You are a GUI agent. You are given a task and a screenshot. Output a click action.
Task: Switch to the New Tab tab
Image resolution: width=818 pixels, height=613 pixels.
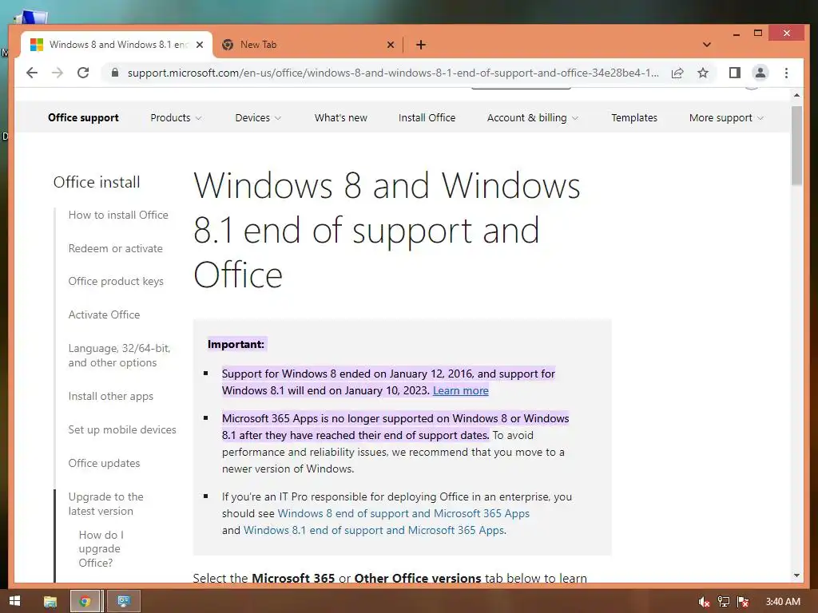pos(308,45)
